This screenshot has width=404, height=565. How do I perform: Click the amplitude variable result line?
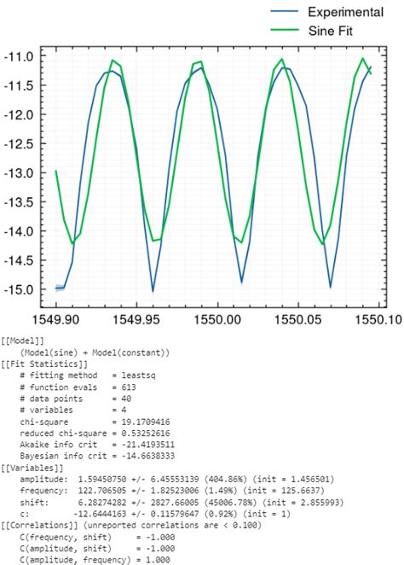177,480
